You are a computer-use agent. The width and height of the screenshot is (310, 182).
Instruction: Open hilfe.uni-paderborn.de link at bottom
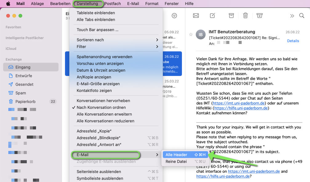(223, 176)
